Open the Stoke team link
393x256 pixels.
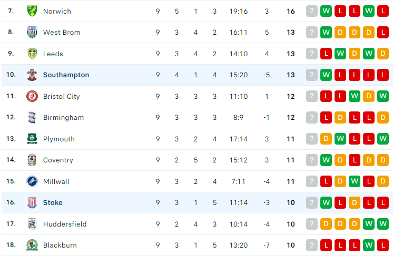coord(53,202)
